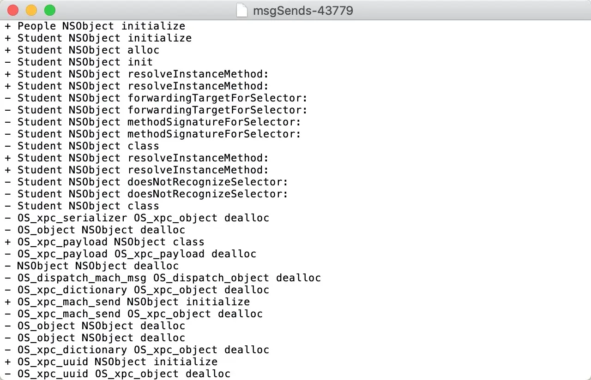Screen dimensions: 591x380
Task: Click the OS_xpc_mach_send NSObject initialize line
Action: (127, 302)
